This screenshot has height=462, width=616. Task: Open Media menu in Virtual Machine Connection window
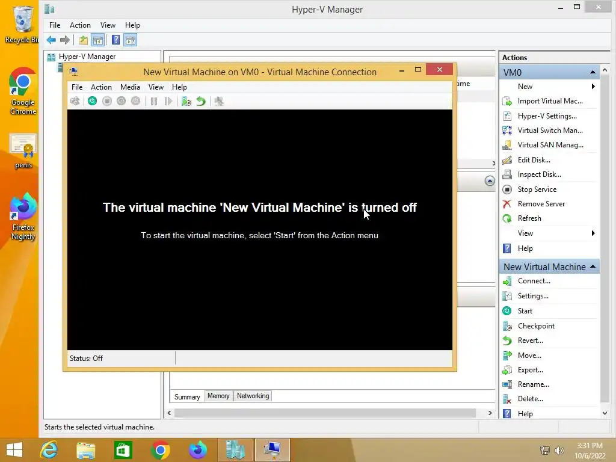(x=130, y=87)
